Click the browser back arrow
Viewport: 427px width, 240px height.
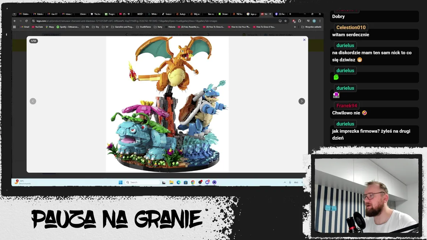pyautogui.click(x=15, y=21)
